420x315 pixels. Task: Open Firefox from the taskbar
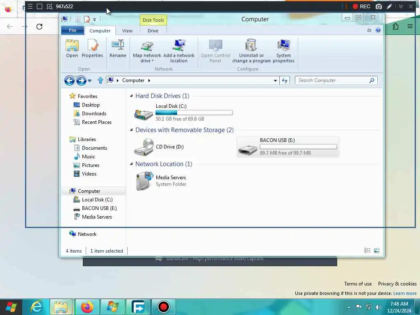[x=87, y=307]
